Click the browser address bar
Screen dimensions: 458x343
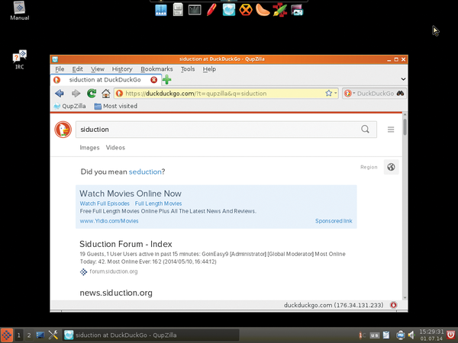(x=225, y=93)
